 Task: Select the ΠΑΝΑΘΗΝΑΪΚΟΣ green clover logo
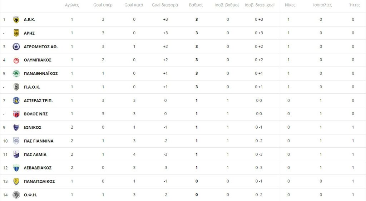coord(16,74)
